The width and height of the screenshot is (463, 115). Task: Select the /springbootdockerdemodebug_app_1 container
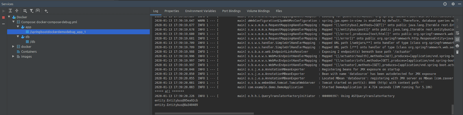[x=78, y=32]
